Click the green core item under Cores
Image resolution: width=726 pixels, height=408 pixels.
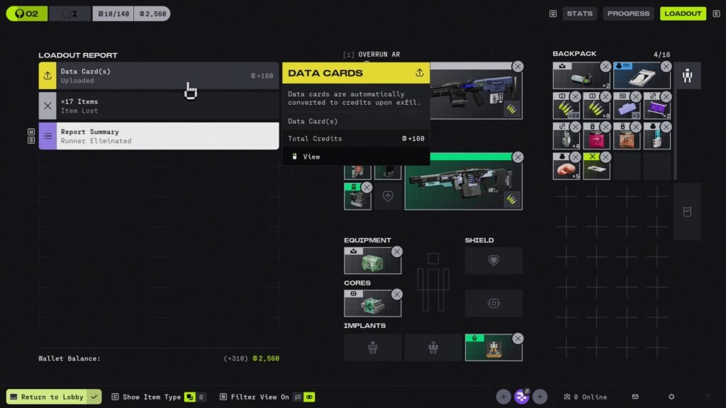[x=372, y=303]
